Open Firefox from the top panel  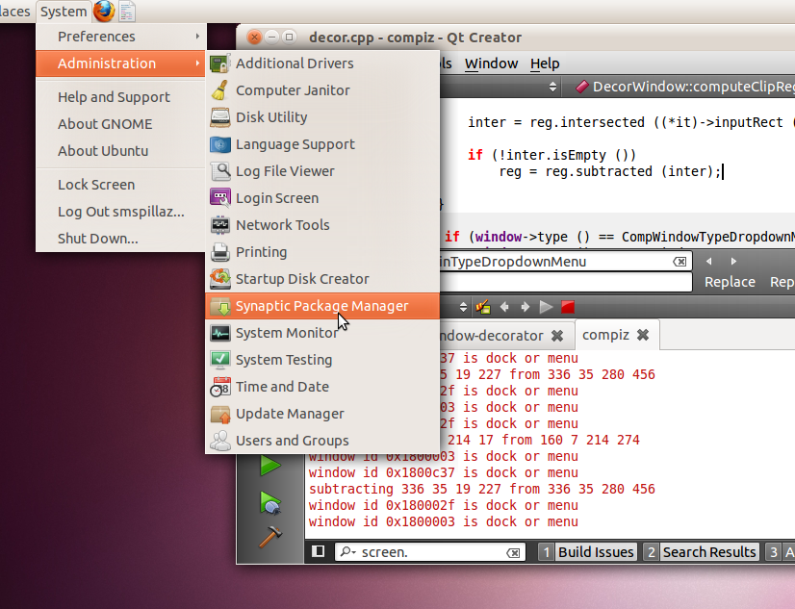point(104,11)
